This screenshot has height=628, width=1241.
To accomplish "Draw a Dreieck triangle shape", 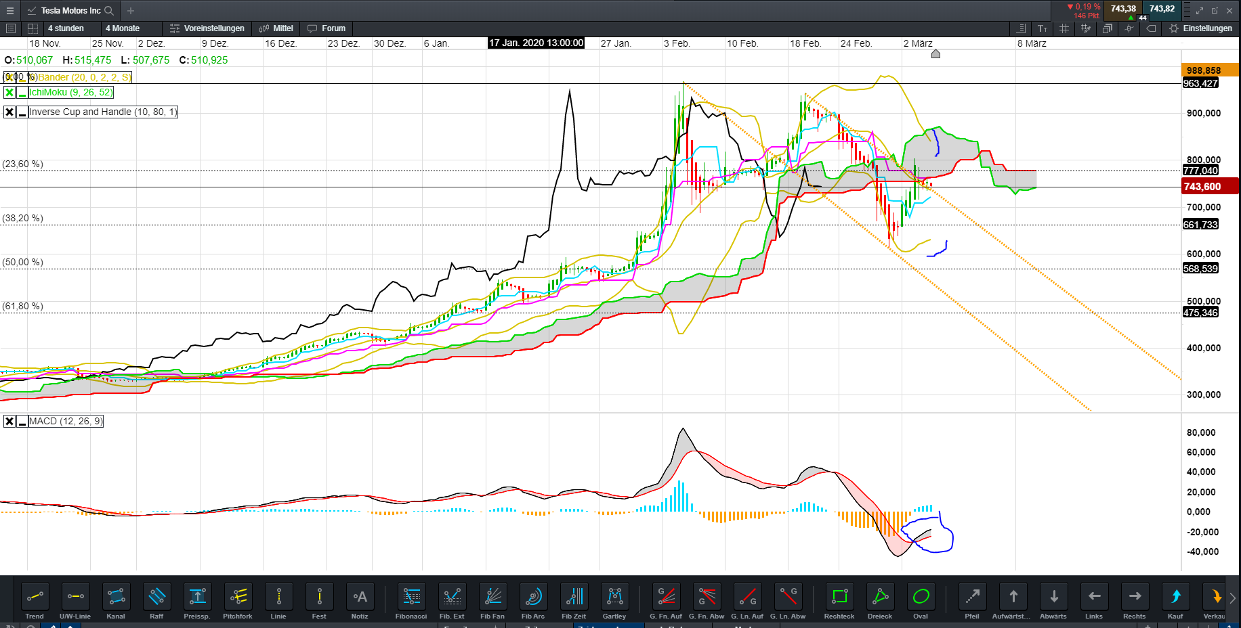I will 880,601.
